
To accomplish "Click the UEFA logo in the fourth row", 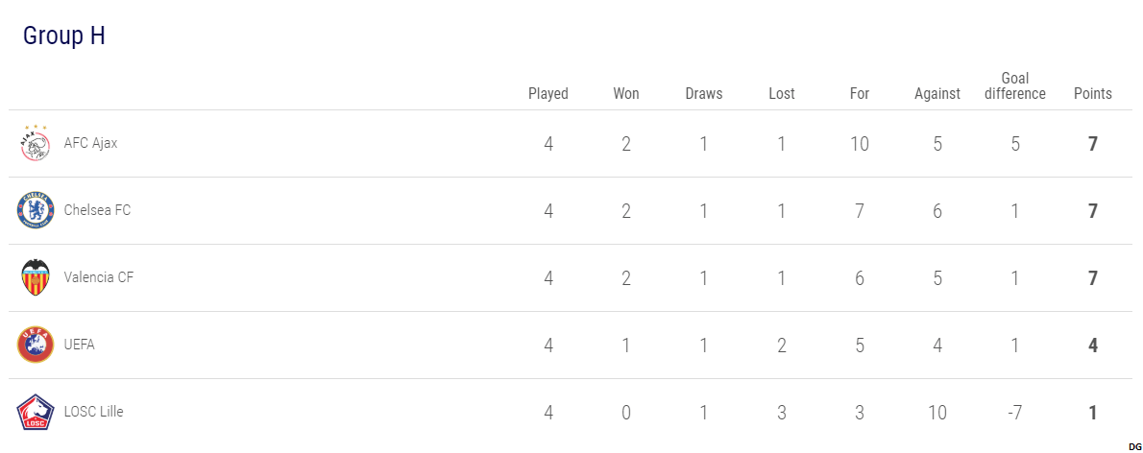I will [x=36, y=345].
